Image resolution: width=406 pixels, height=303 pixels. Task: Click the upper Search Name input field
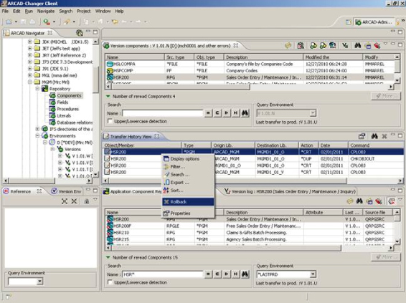pyautogui.click(x=163, y=113)
